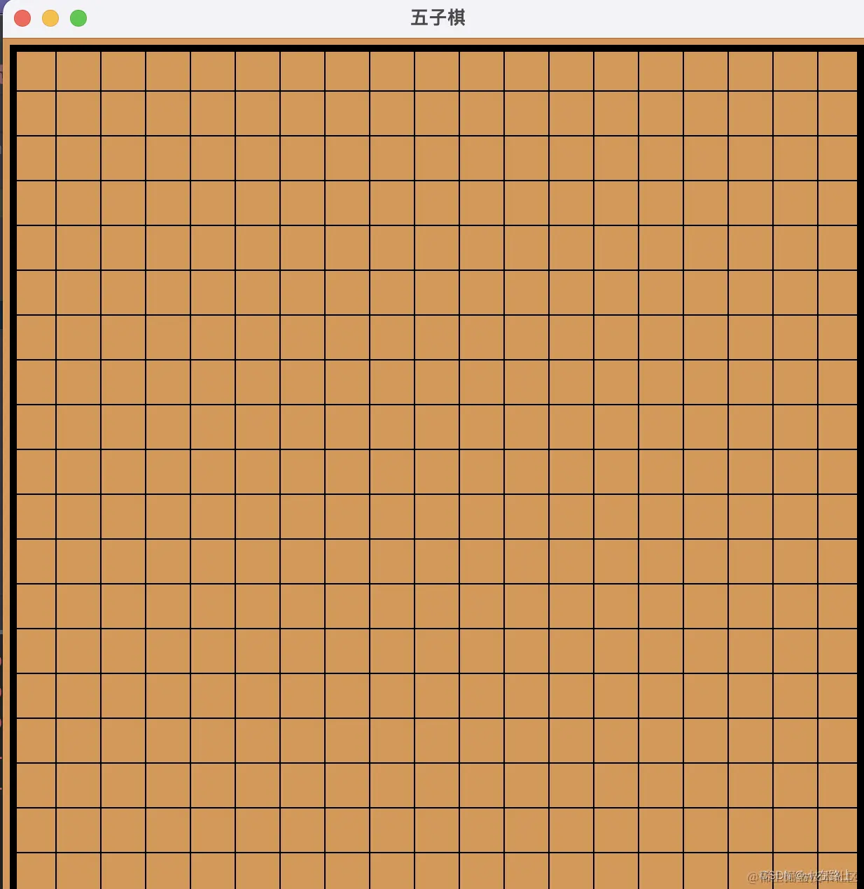Image resolution: width=864 pixels, height=889 pixels.
Task: Click the 五子棋 window title text
Action: (438, 17)
